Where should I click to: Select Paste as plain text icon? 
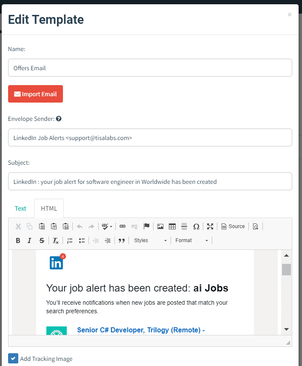coord(54,226)
